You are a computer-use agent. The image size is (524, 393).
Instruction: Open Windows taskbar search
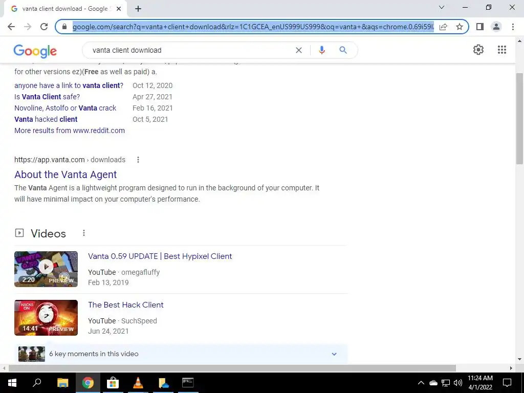tap(37, 383)
